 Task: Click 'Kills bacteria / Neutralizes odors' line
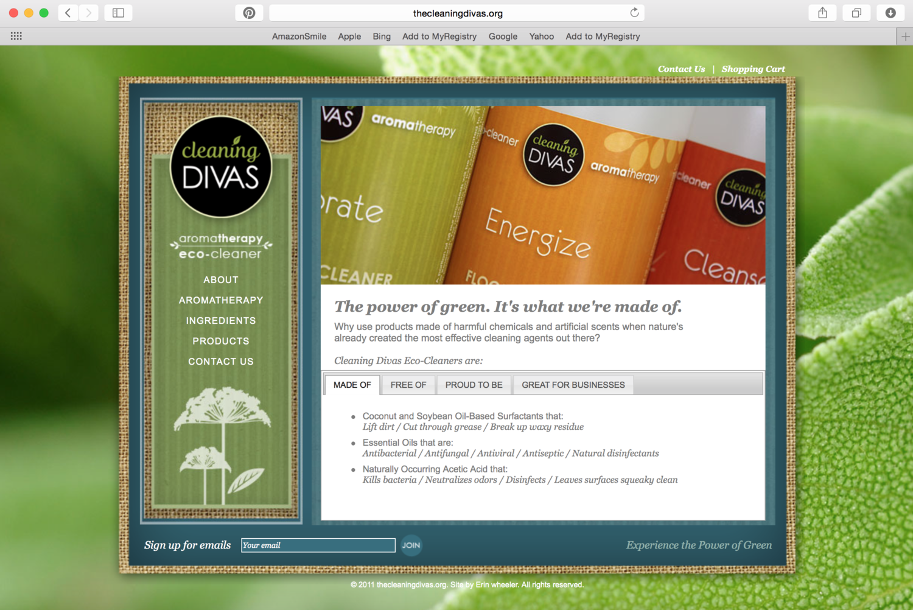click(520, 480)
